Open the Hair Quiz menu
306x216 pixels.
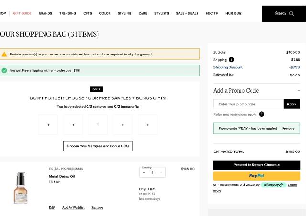click(233, 13)
